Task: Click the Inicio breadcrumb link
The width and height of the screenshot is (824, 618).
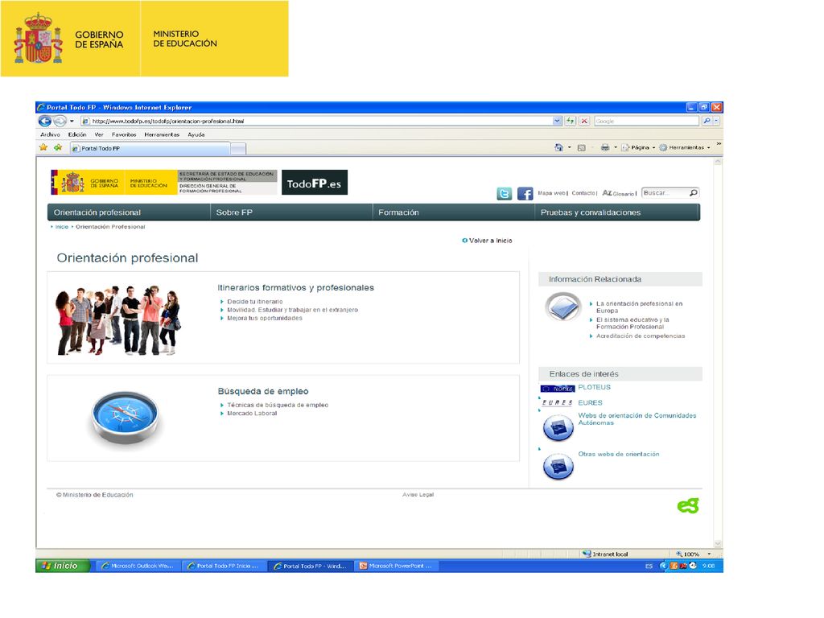Action: tap(62, 227)
